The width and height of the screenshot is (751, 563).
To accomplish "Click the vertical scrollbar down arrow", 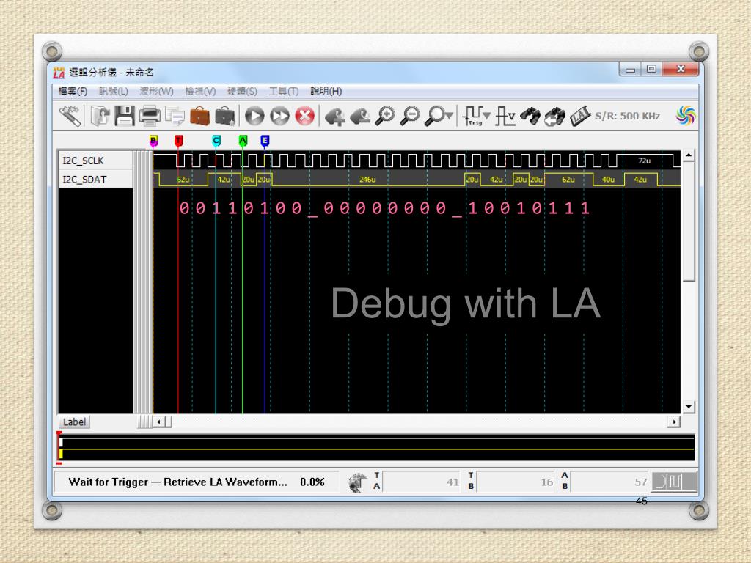I will coord(688,406).
